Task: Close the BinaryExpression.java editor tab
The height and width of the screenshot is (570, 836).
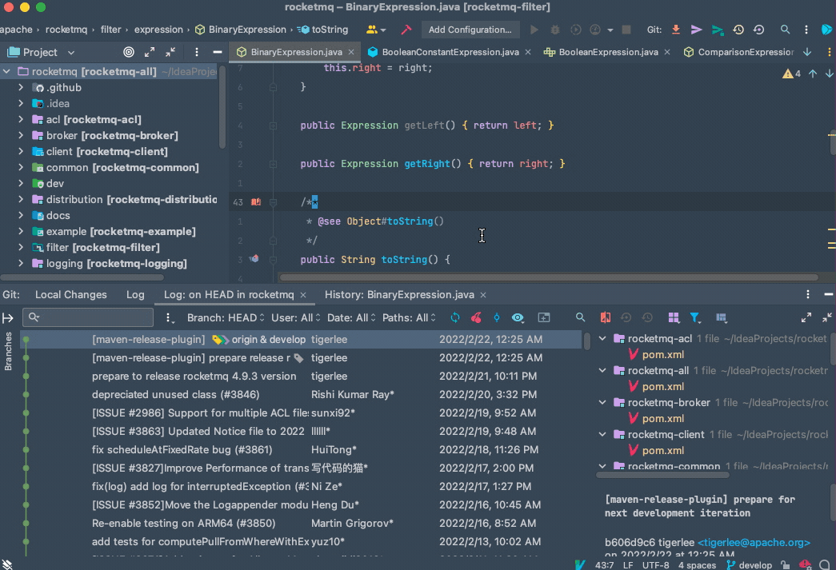Action: (x=351, y=52)
